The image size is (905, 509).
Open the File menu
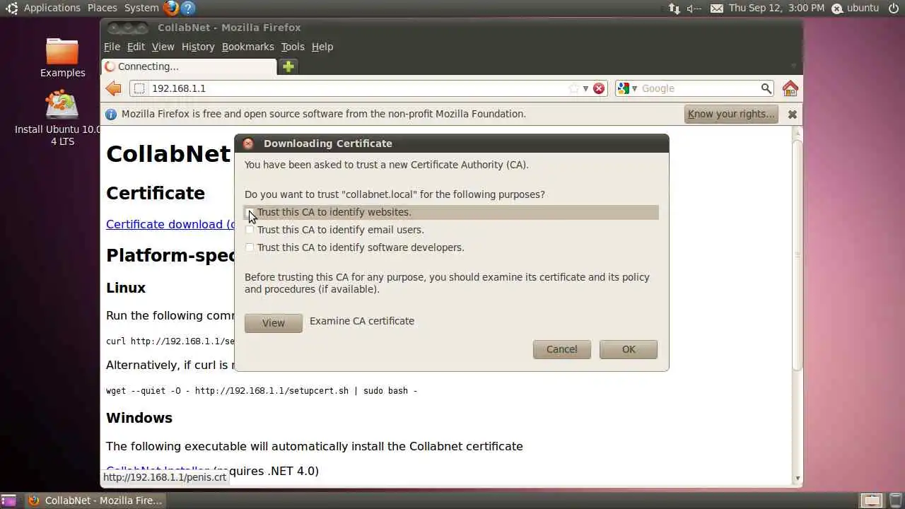coord(112,47)
